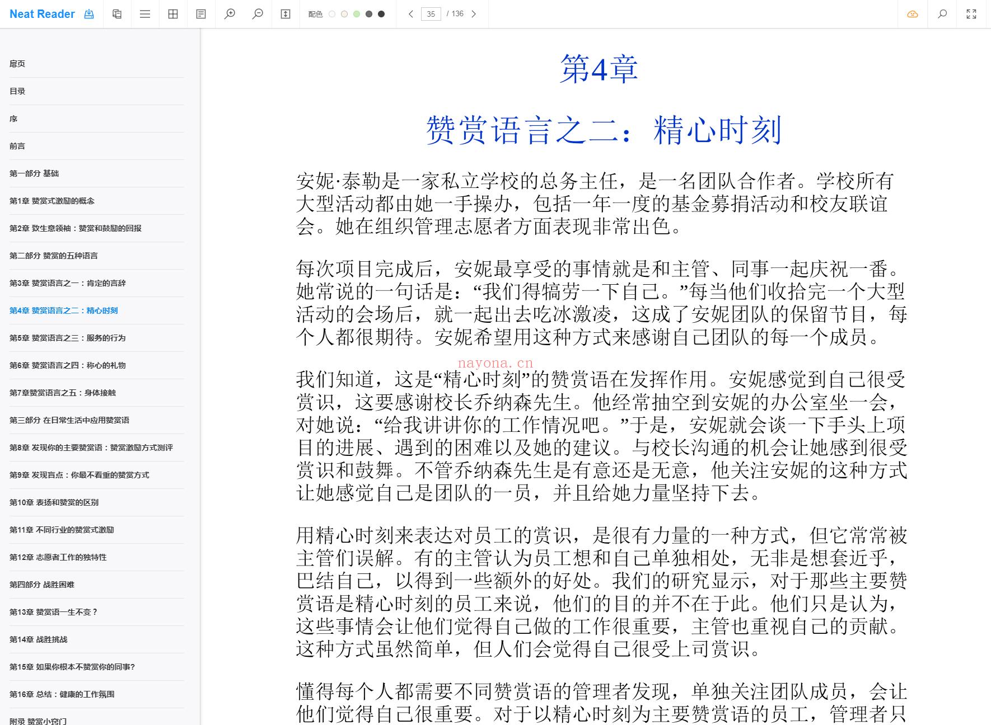
Task: Go to 第9章 发现盲点
Action: point(80,475)
